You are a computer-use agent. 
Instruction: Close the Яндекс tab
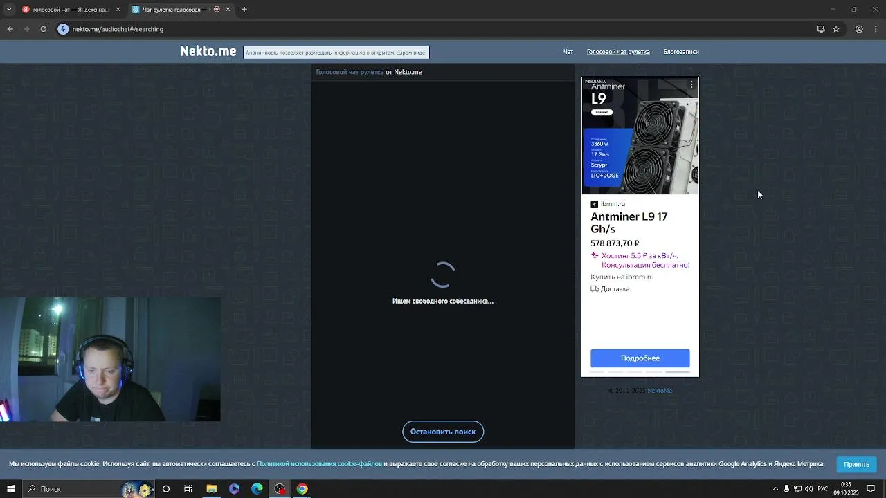(118, 10)
